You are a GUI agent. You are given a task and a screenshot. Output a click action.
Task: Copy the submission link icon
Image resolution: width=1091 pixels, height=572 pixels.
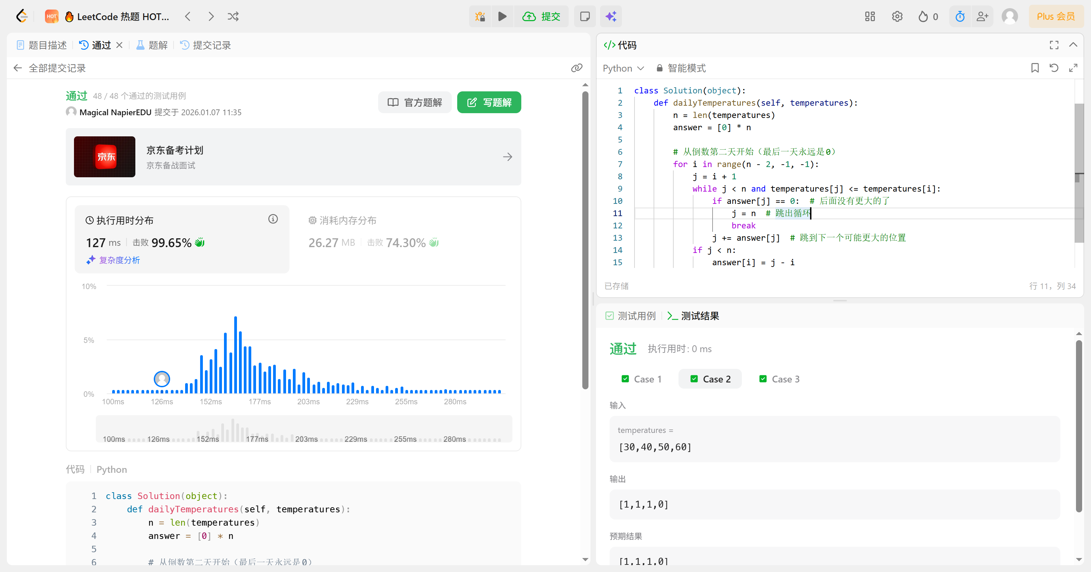click(577, 68)
